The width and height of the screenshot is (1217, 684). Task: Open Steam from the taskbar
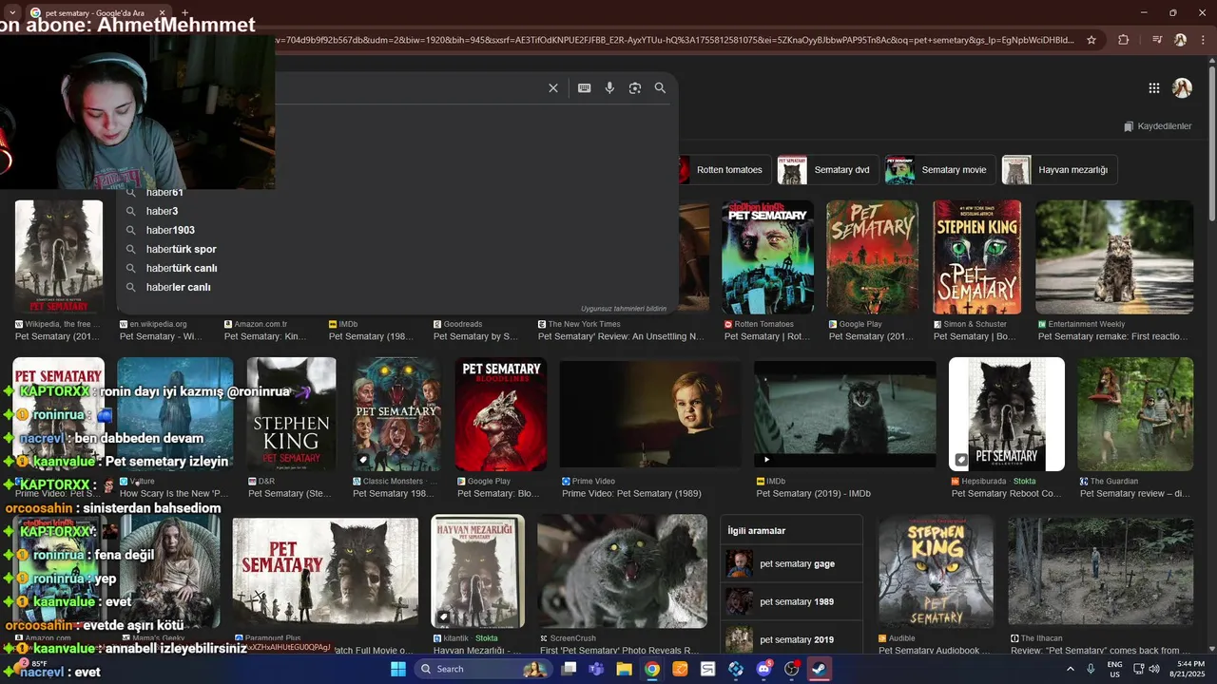(x=819, y=669)
